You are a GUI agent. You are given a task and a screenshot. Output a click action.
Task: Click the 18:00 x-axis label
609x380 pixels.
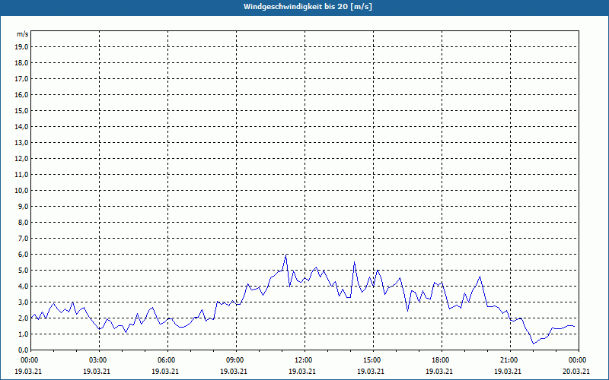441,360
